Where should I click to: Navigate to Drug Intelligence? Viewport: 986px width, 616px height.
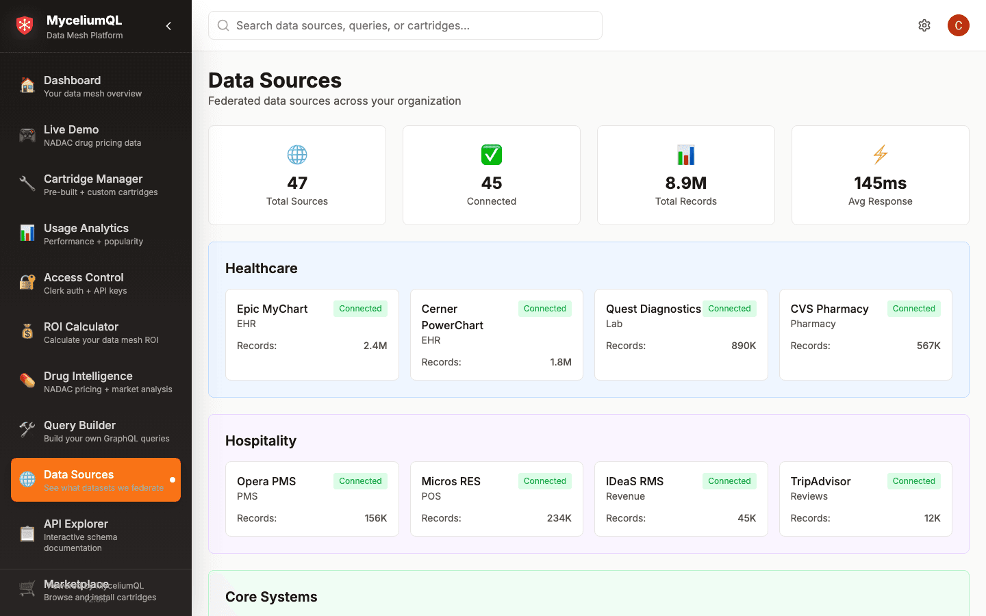[x=96, y=381]
